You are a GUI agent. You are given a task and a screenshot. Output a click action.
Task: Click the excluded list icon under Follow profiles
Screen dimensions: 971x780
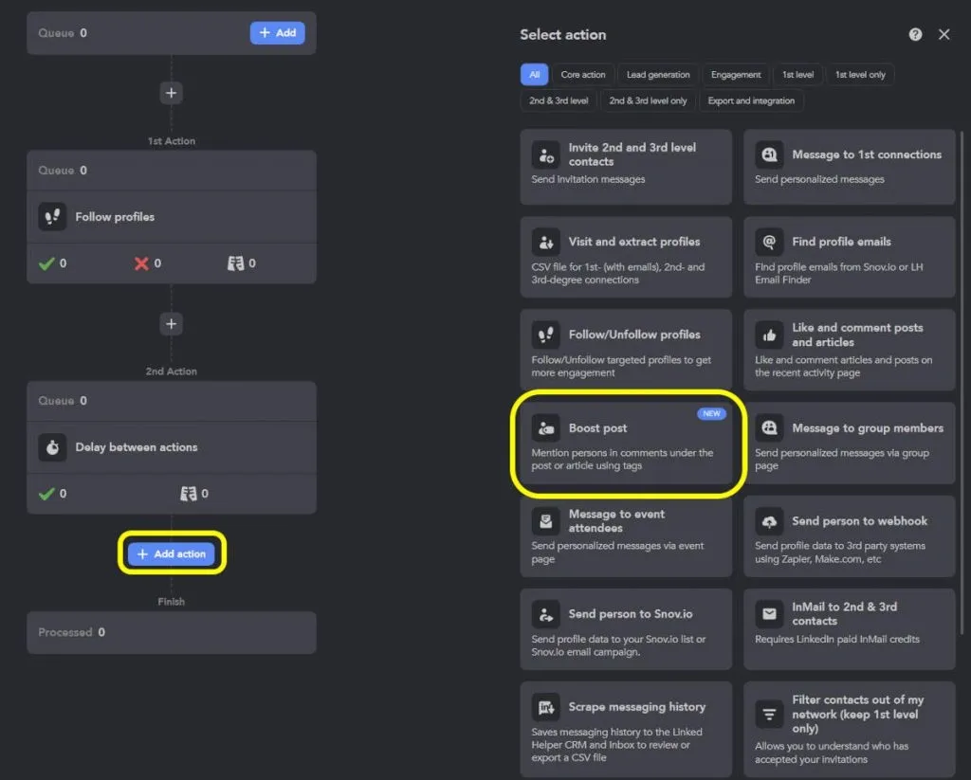235,263
